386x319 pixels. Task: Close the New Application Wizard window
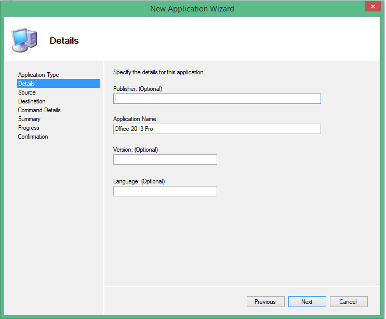point(371,7)
